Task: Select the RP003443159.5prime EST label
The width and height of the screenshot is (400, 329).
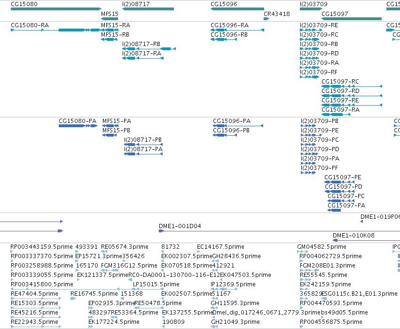Action: [41, 247]
